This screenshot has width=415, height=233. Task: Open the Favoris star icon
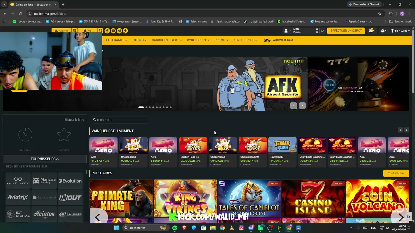[x=64, y=135]
